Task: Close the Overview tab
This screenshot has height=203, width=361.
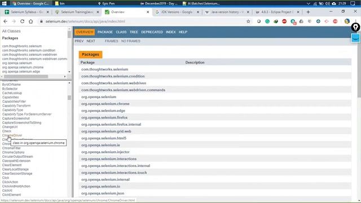Action: 148,12
